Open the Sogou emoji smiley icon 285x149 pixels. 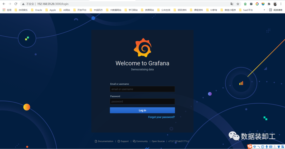click(263, 147)
